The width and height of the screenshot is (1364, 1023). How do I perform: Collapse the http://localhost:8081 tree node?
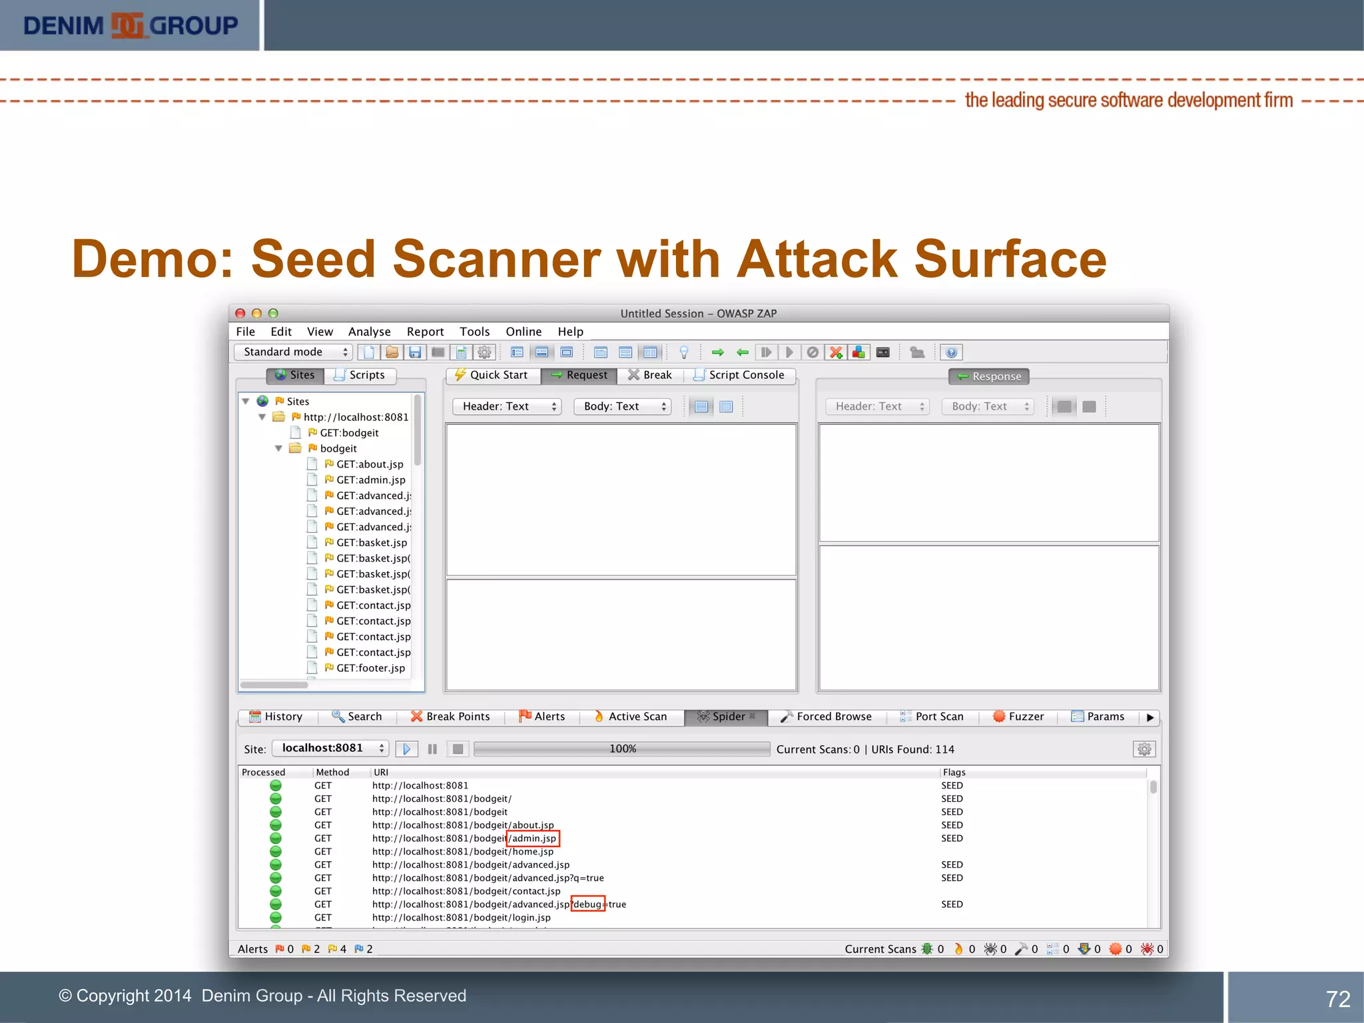(262, 418)
